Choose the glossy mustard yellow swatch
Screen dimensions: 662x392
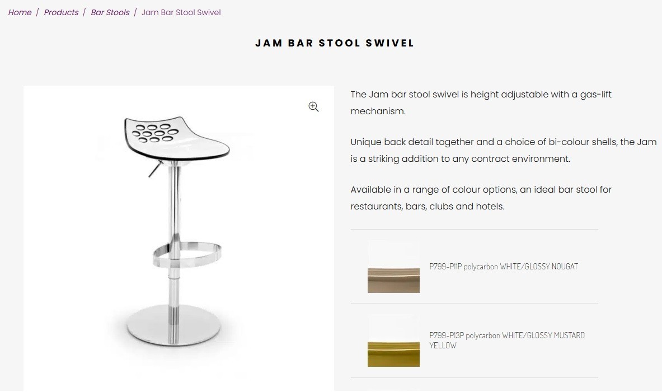point(393,341)
